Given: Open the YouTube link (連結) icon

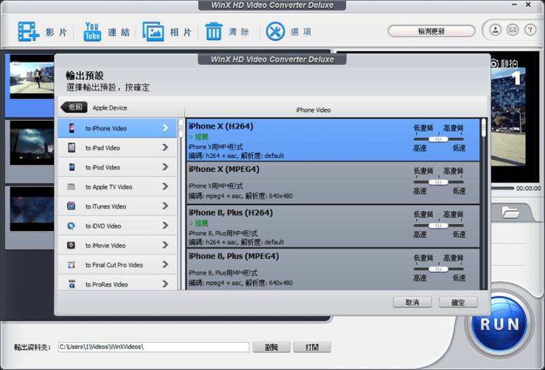Looking at the screenshot, I should 92,31.
